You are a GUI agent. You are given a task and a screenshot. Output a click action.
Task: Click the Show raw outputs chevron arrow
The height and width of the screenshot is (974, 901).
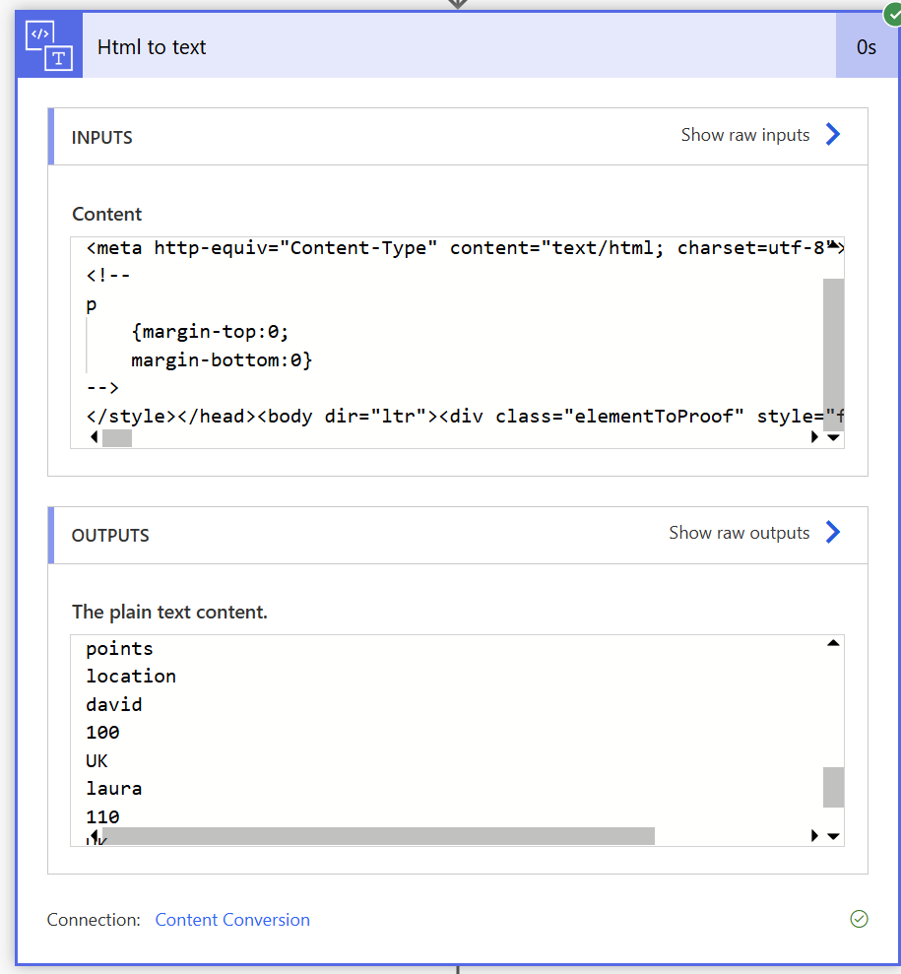(x=833, y=533)
